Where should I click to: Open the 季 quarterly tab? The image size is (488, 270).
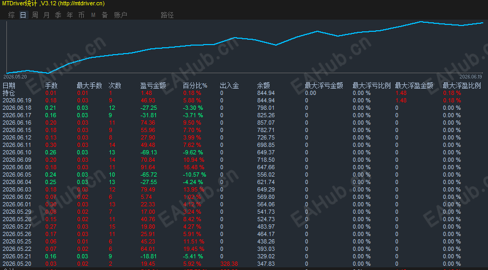point(58,15)
